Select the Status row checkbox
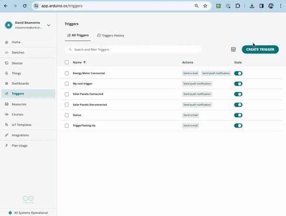 (67, 115)
